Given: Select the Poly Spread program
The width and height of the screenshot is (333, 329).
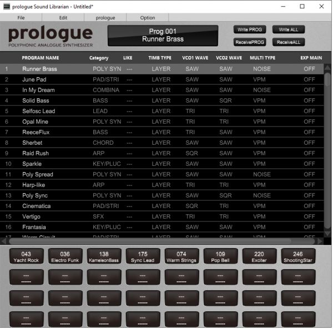Looking at the screenshot, I should pos(162,174).
